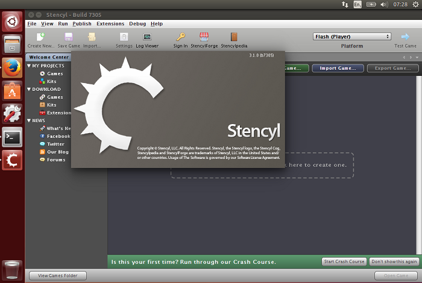This screenshot has width=422, height=283.
Task: Open Ubuntu Dash search launcher
Action: (12, 22)
